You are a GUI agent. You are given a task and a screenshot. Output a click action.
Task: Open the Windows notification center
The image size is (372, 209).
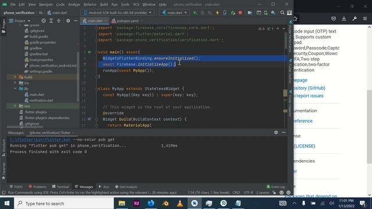pyautogui.click(x=363, y=203)
